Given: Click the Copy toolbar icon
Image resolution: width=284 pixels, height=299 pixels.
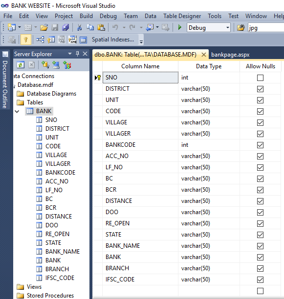Looking at the screenshot, I should tap(90, 28).
